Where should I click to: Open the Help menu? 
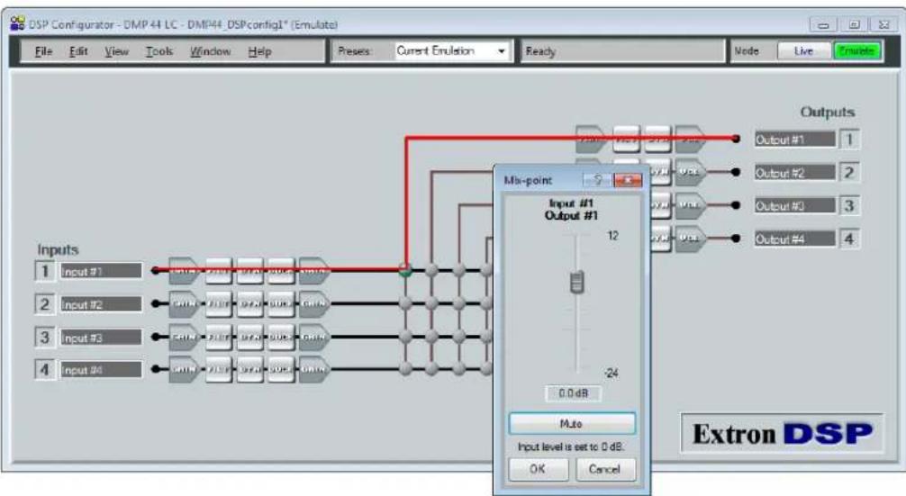[x=259, y=51]
